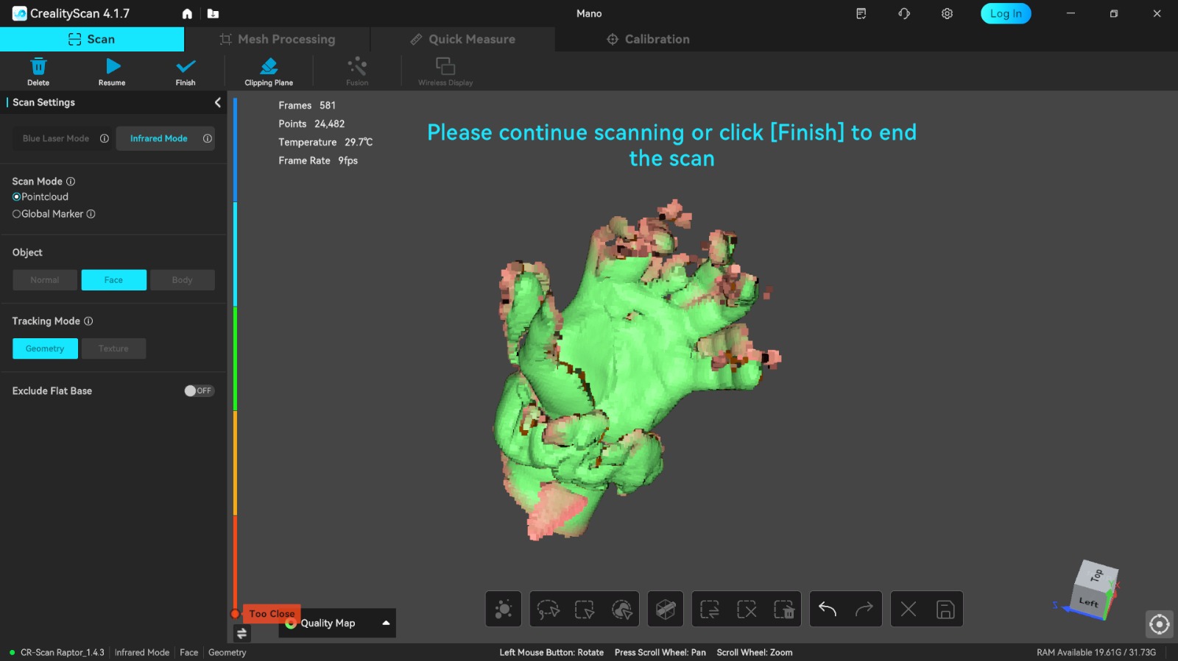Select Blue Laser Mode
This screenshot has width=1178, height=661.
point(56,138)
